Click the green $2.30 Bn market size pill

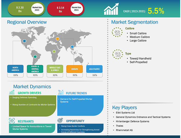click(26, 9)
